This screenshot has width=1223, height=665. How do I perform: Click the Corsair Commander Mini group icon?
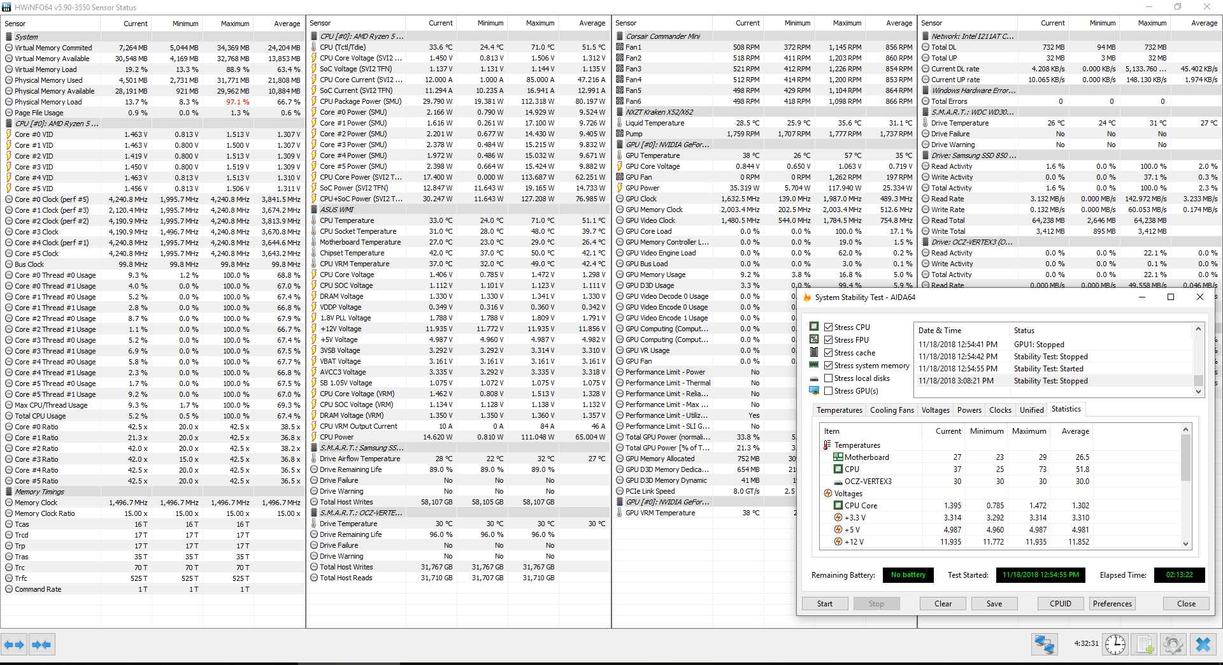tap(620, 36)
